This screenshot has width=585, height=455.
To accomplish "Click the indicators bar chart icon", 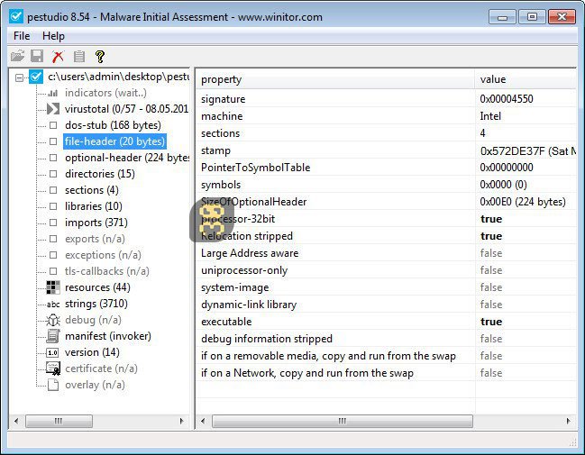I will point(53,93).
